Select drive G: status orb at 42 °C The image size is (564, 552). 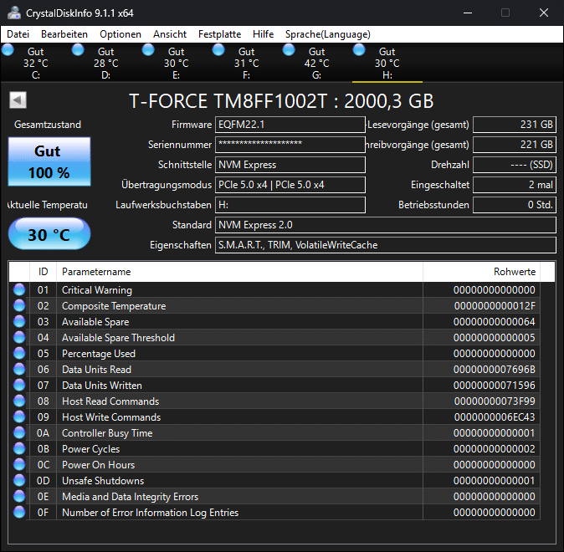tap(290, 50)
